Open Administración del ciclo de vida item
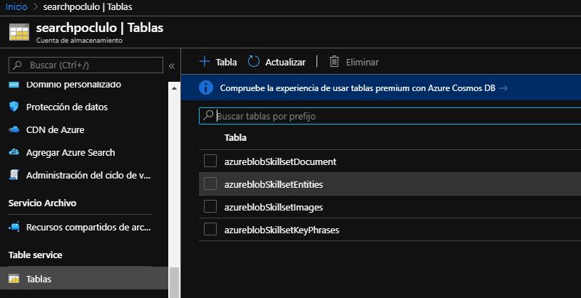Screen dimensions: 581x298 click(88, 176)
